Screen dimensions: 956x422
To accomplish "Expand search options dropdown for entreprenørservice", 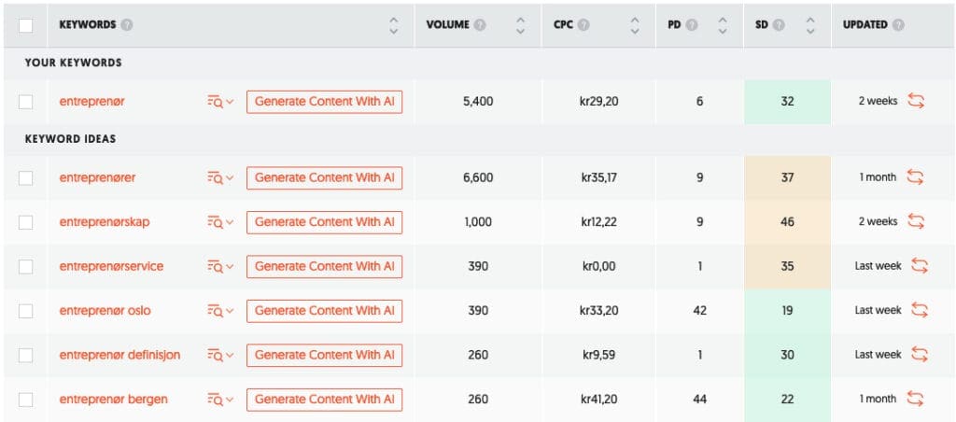I will click(x=219, y=266).
